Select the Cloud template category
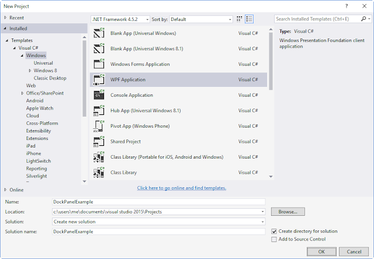The width and height of the screenshot is (374, 259). [33, 116]
